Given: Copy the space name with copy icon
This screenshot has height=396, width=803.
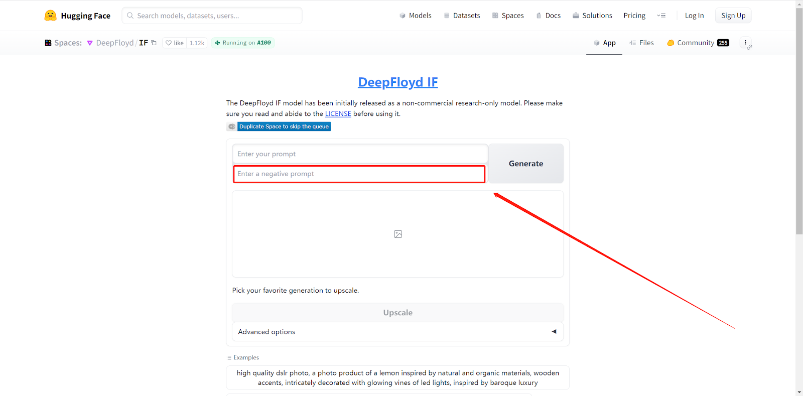Looking at the screenshot, I should [x=154, y=43].
